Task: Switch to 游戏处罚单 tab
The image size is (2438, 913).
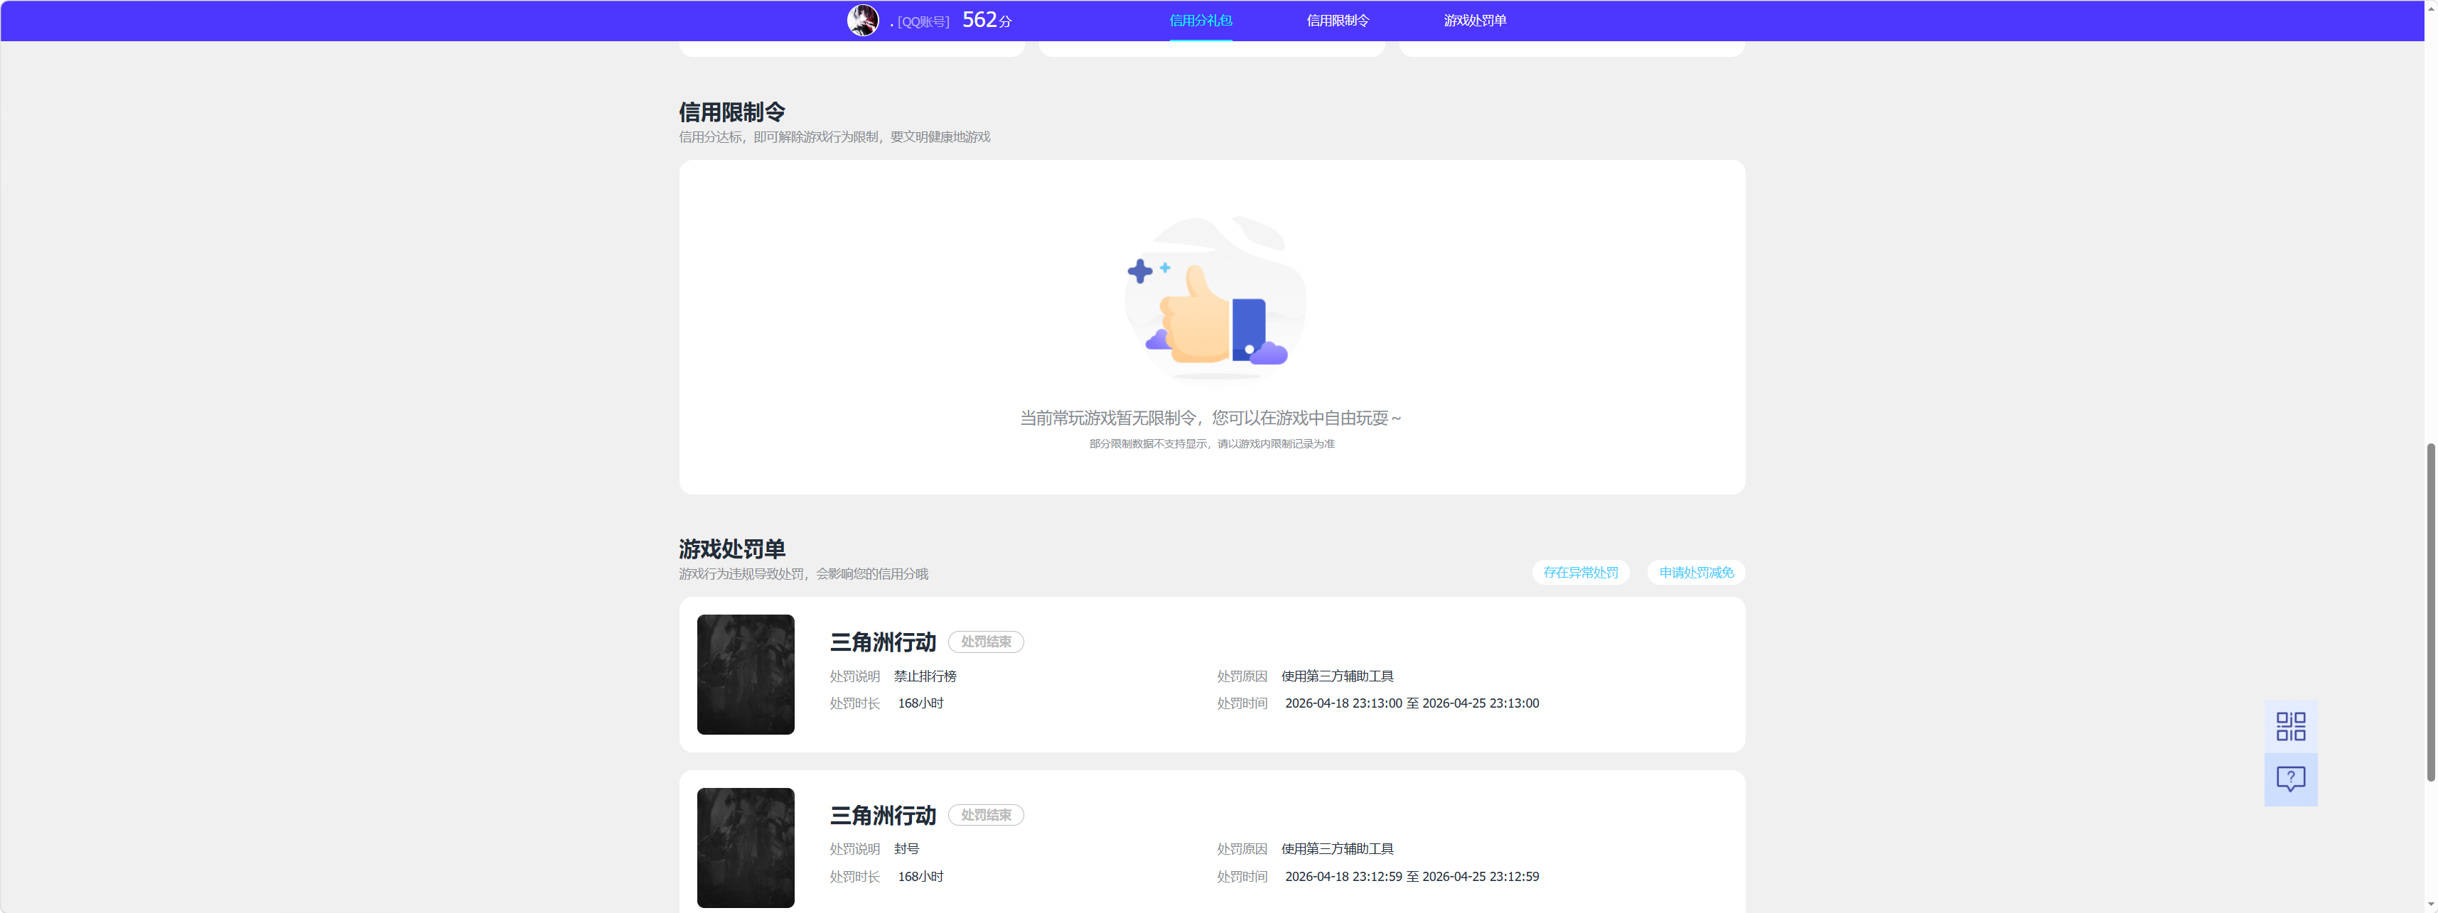Action: 1475,21
